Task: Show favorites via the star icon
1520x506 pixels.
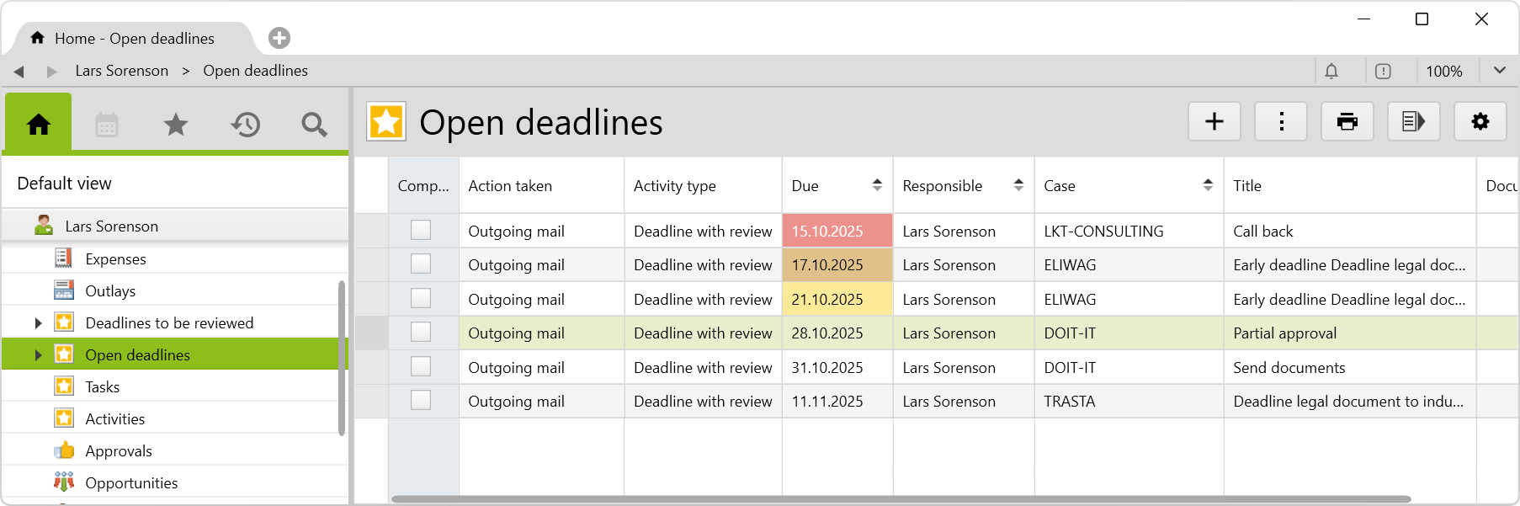Action: click(x=176, y=125)
